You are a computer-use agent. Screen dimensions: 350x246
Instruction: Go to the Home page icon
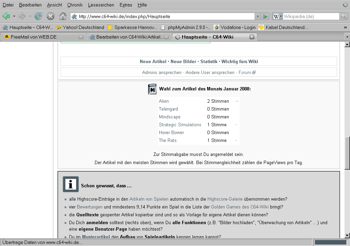[63, 16]
